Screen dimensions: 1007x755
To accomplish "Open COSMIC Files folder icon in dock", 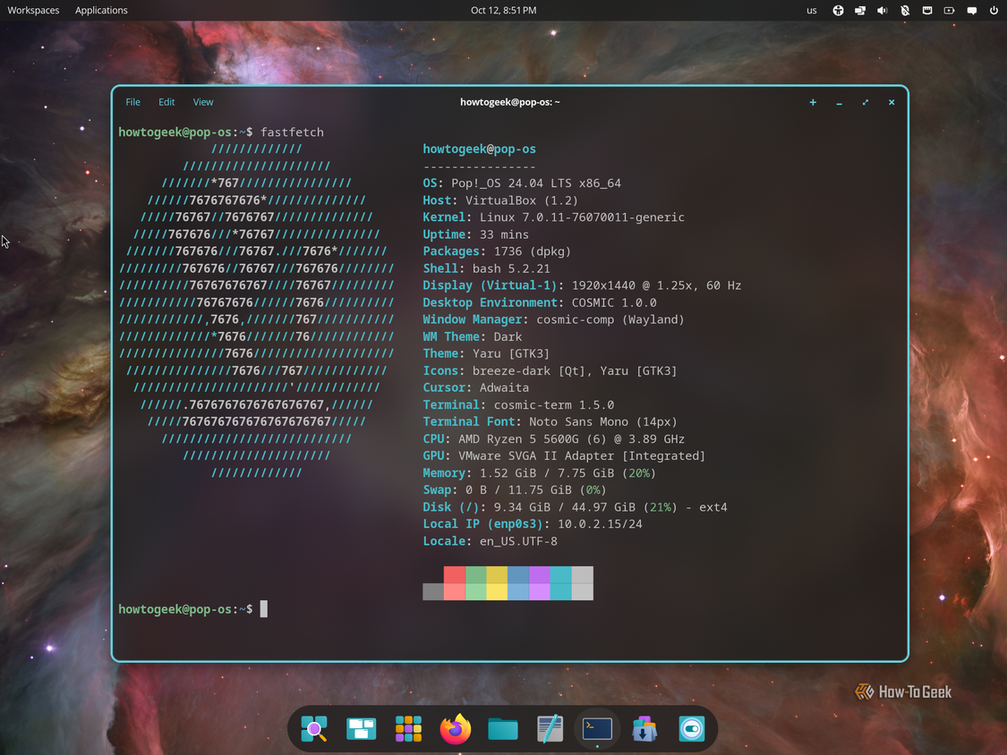I will (503, 729).
